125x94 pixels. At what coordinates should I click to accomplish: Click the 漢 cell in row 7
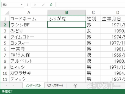[x=93, y=55]
